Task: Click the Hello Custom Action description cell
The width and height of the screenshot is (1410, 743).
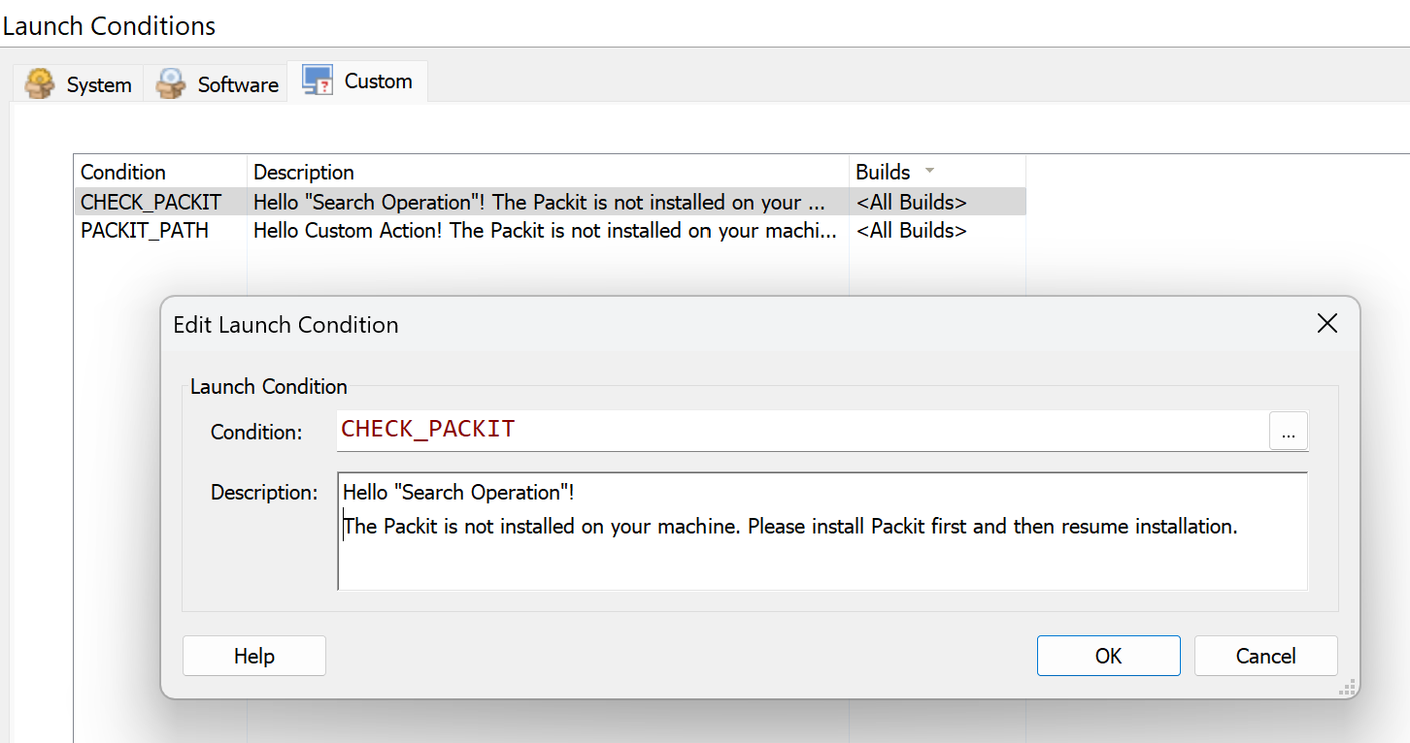Action: point(548,231)
